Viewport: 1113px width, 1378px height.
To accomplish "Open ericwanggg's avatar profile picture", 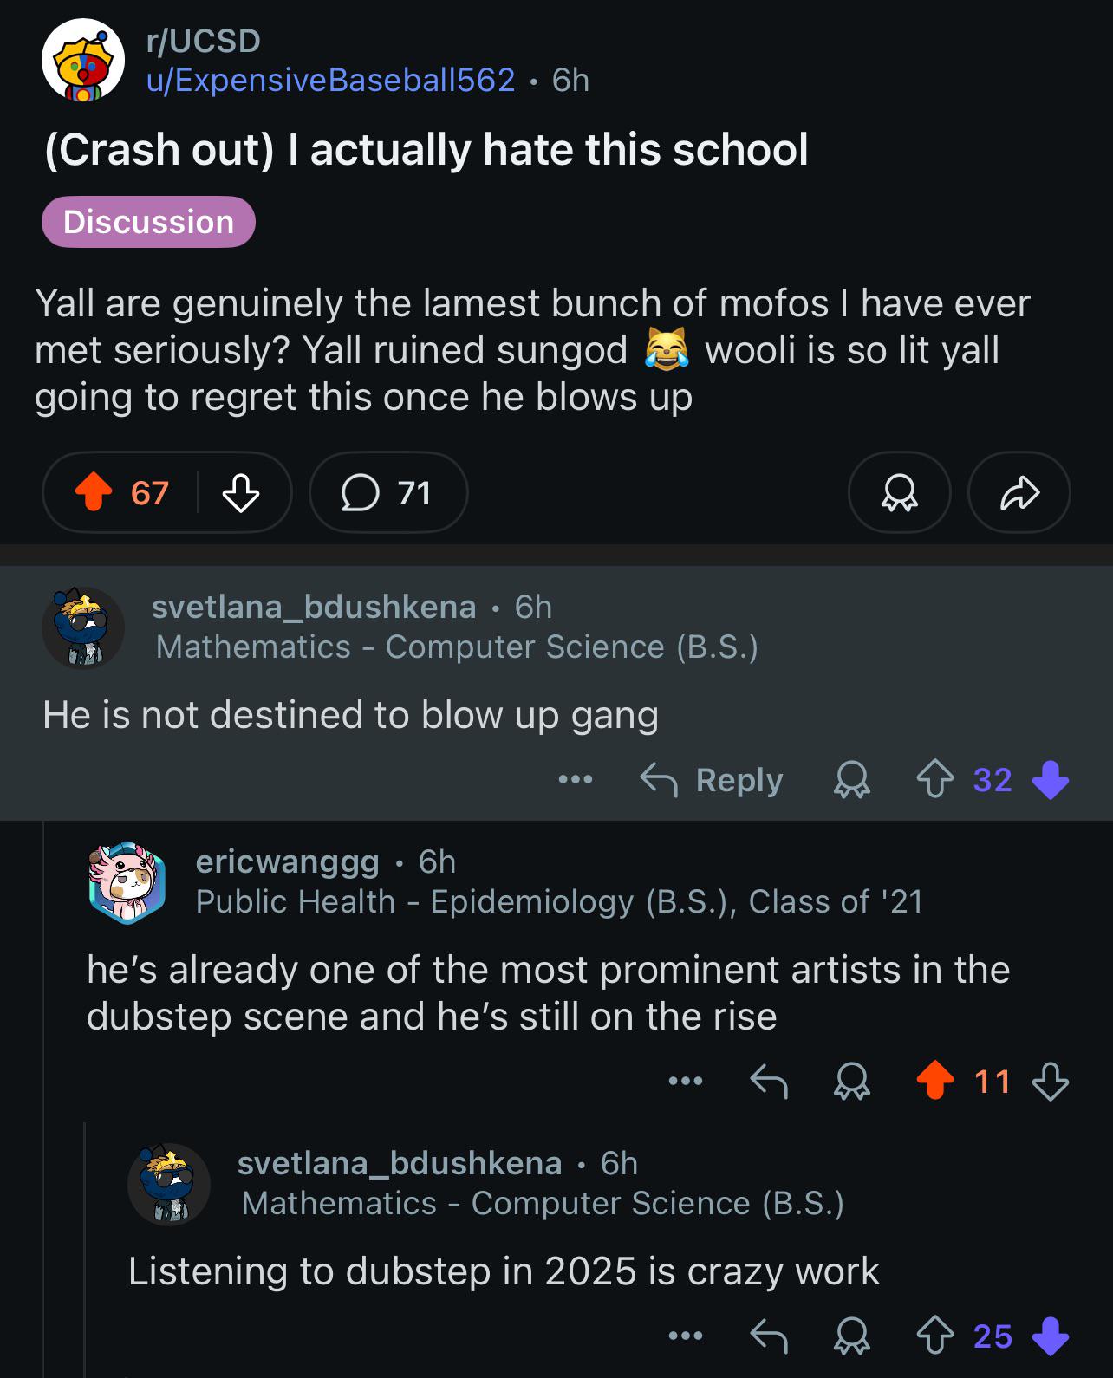I will pos(127,882).
